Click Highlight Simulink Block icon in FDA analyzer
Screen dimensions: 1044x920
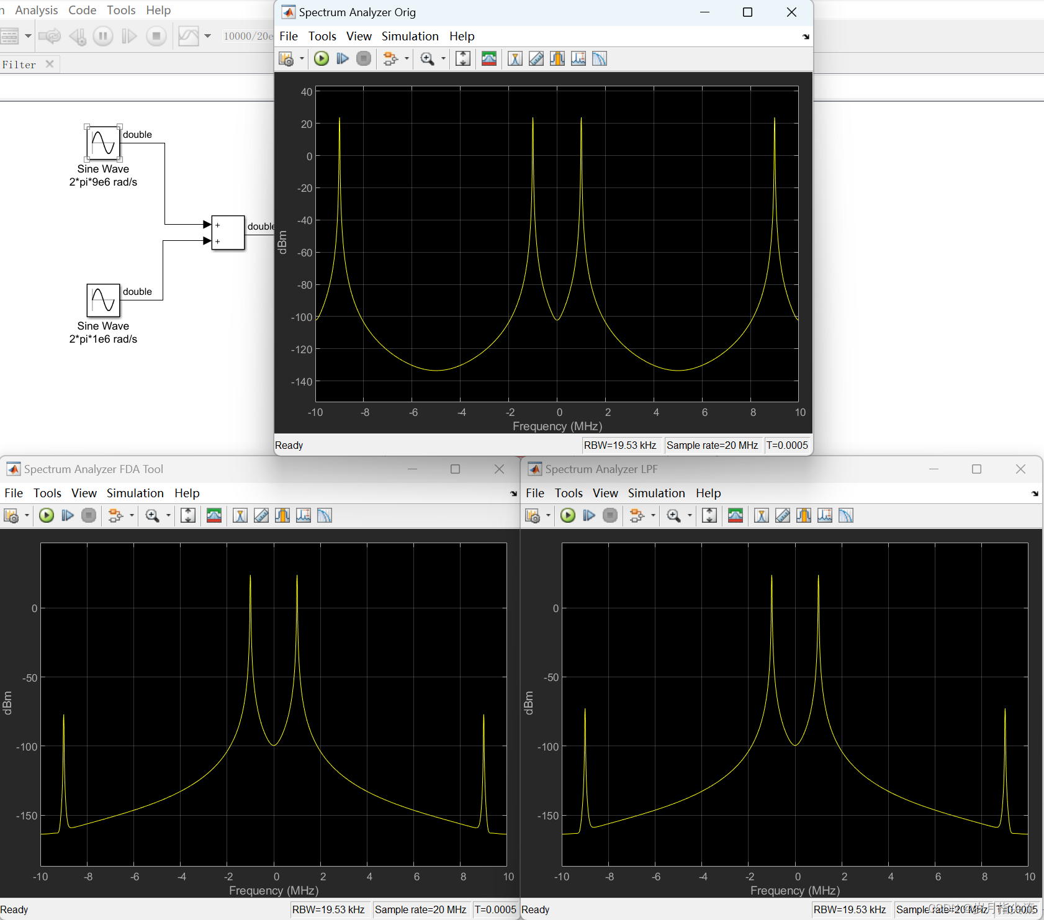tap(115, 515)
